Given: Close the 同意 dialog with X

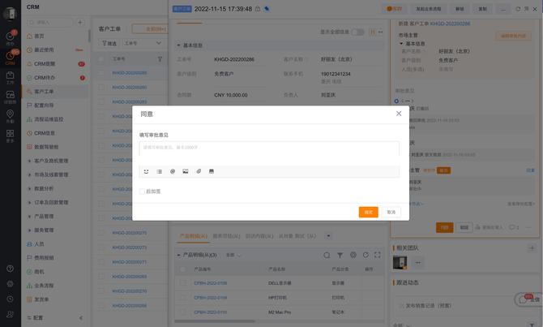Looking at the screenshot, I should (x=399, y=114).
